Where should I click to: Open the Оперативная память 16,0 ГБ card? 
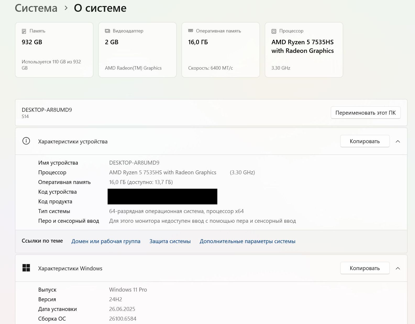coord(221,50)
